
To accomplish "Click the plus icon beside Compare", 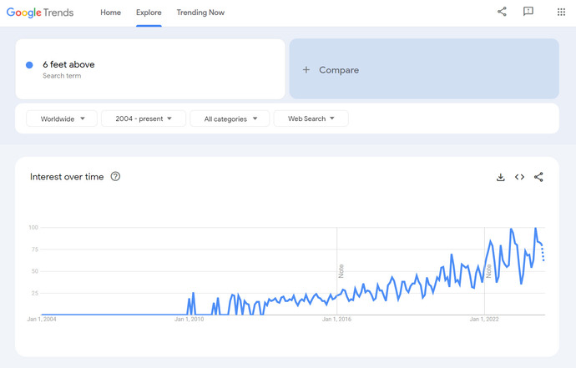I will point(306,70).
